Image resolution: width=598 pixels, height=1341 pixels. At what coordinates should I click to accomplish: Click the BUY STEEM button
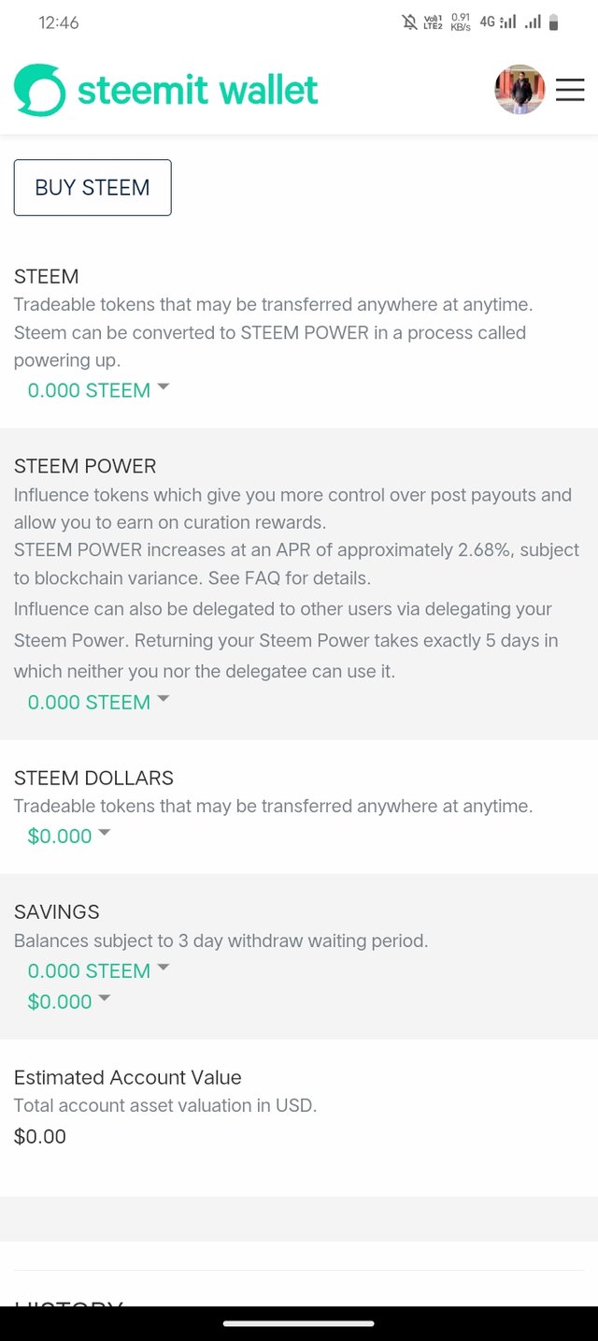pyautogui.click(x=93, y=187)
